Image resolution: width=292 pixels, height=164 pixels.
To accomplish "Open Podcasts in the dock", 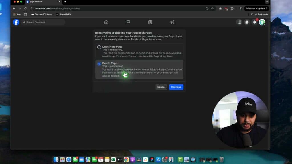I will coord(133,159).
